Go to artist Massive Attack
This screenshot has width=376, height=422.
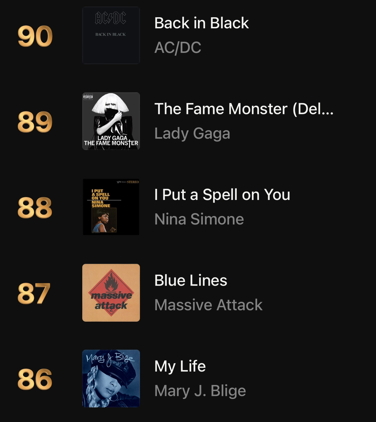209,305
